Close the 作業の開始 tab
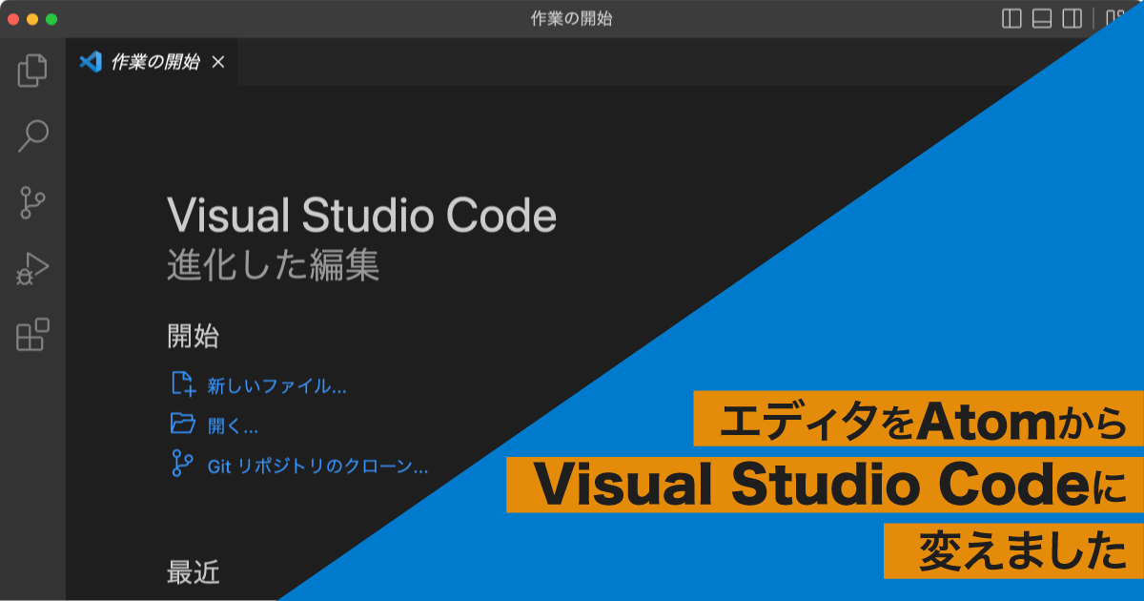This screenshot has width=1144, height=601. [x=218, y=62]
